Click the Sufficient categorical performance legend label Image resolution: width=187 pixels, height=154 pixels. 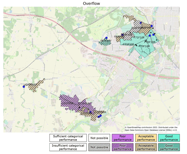(x=68, y=138)
